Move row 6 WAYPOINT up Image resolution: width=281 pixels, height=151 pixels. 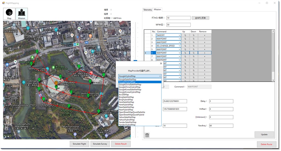click(x=185, y=53)
